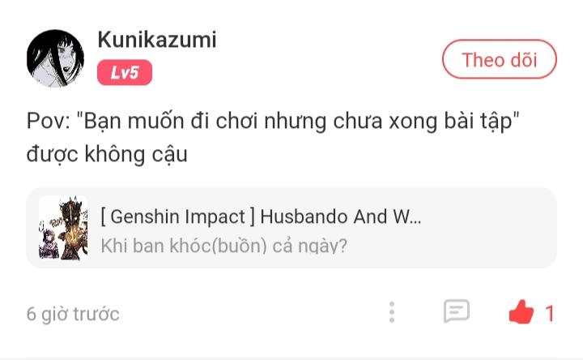
Task: Open the Kunikazumi username link
Action: 157,40
